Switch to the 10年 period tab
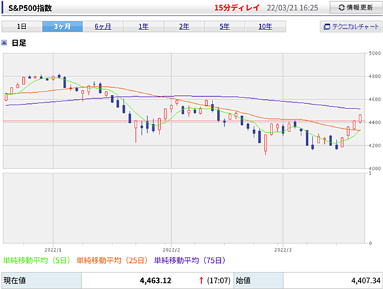 tap(265, 26)
